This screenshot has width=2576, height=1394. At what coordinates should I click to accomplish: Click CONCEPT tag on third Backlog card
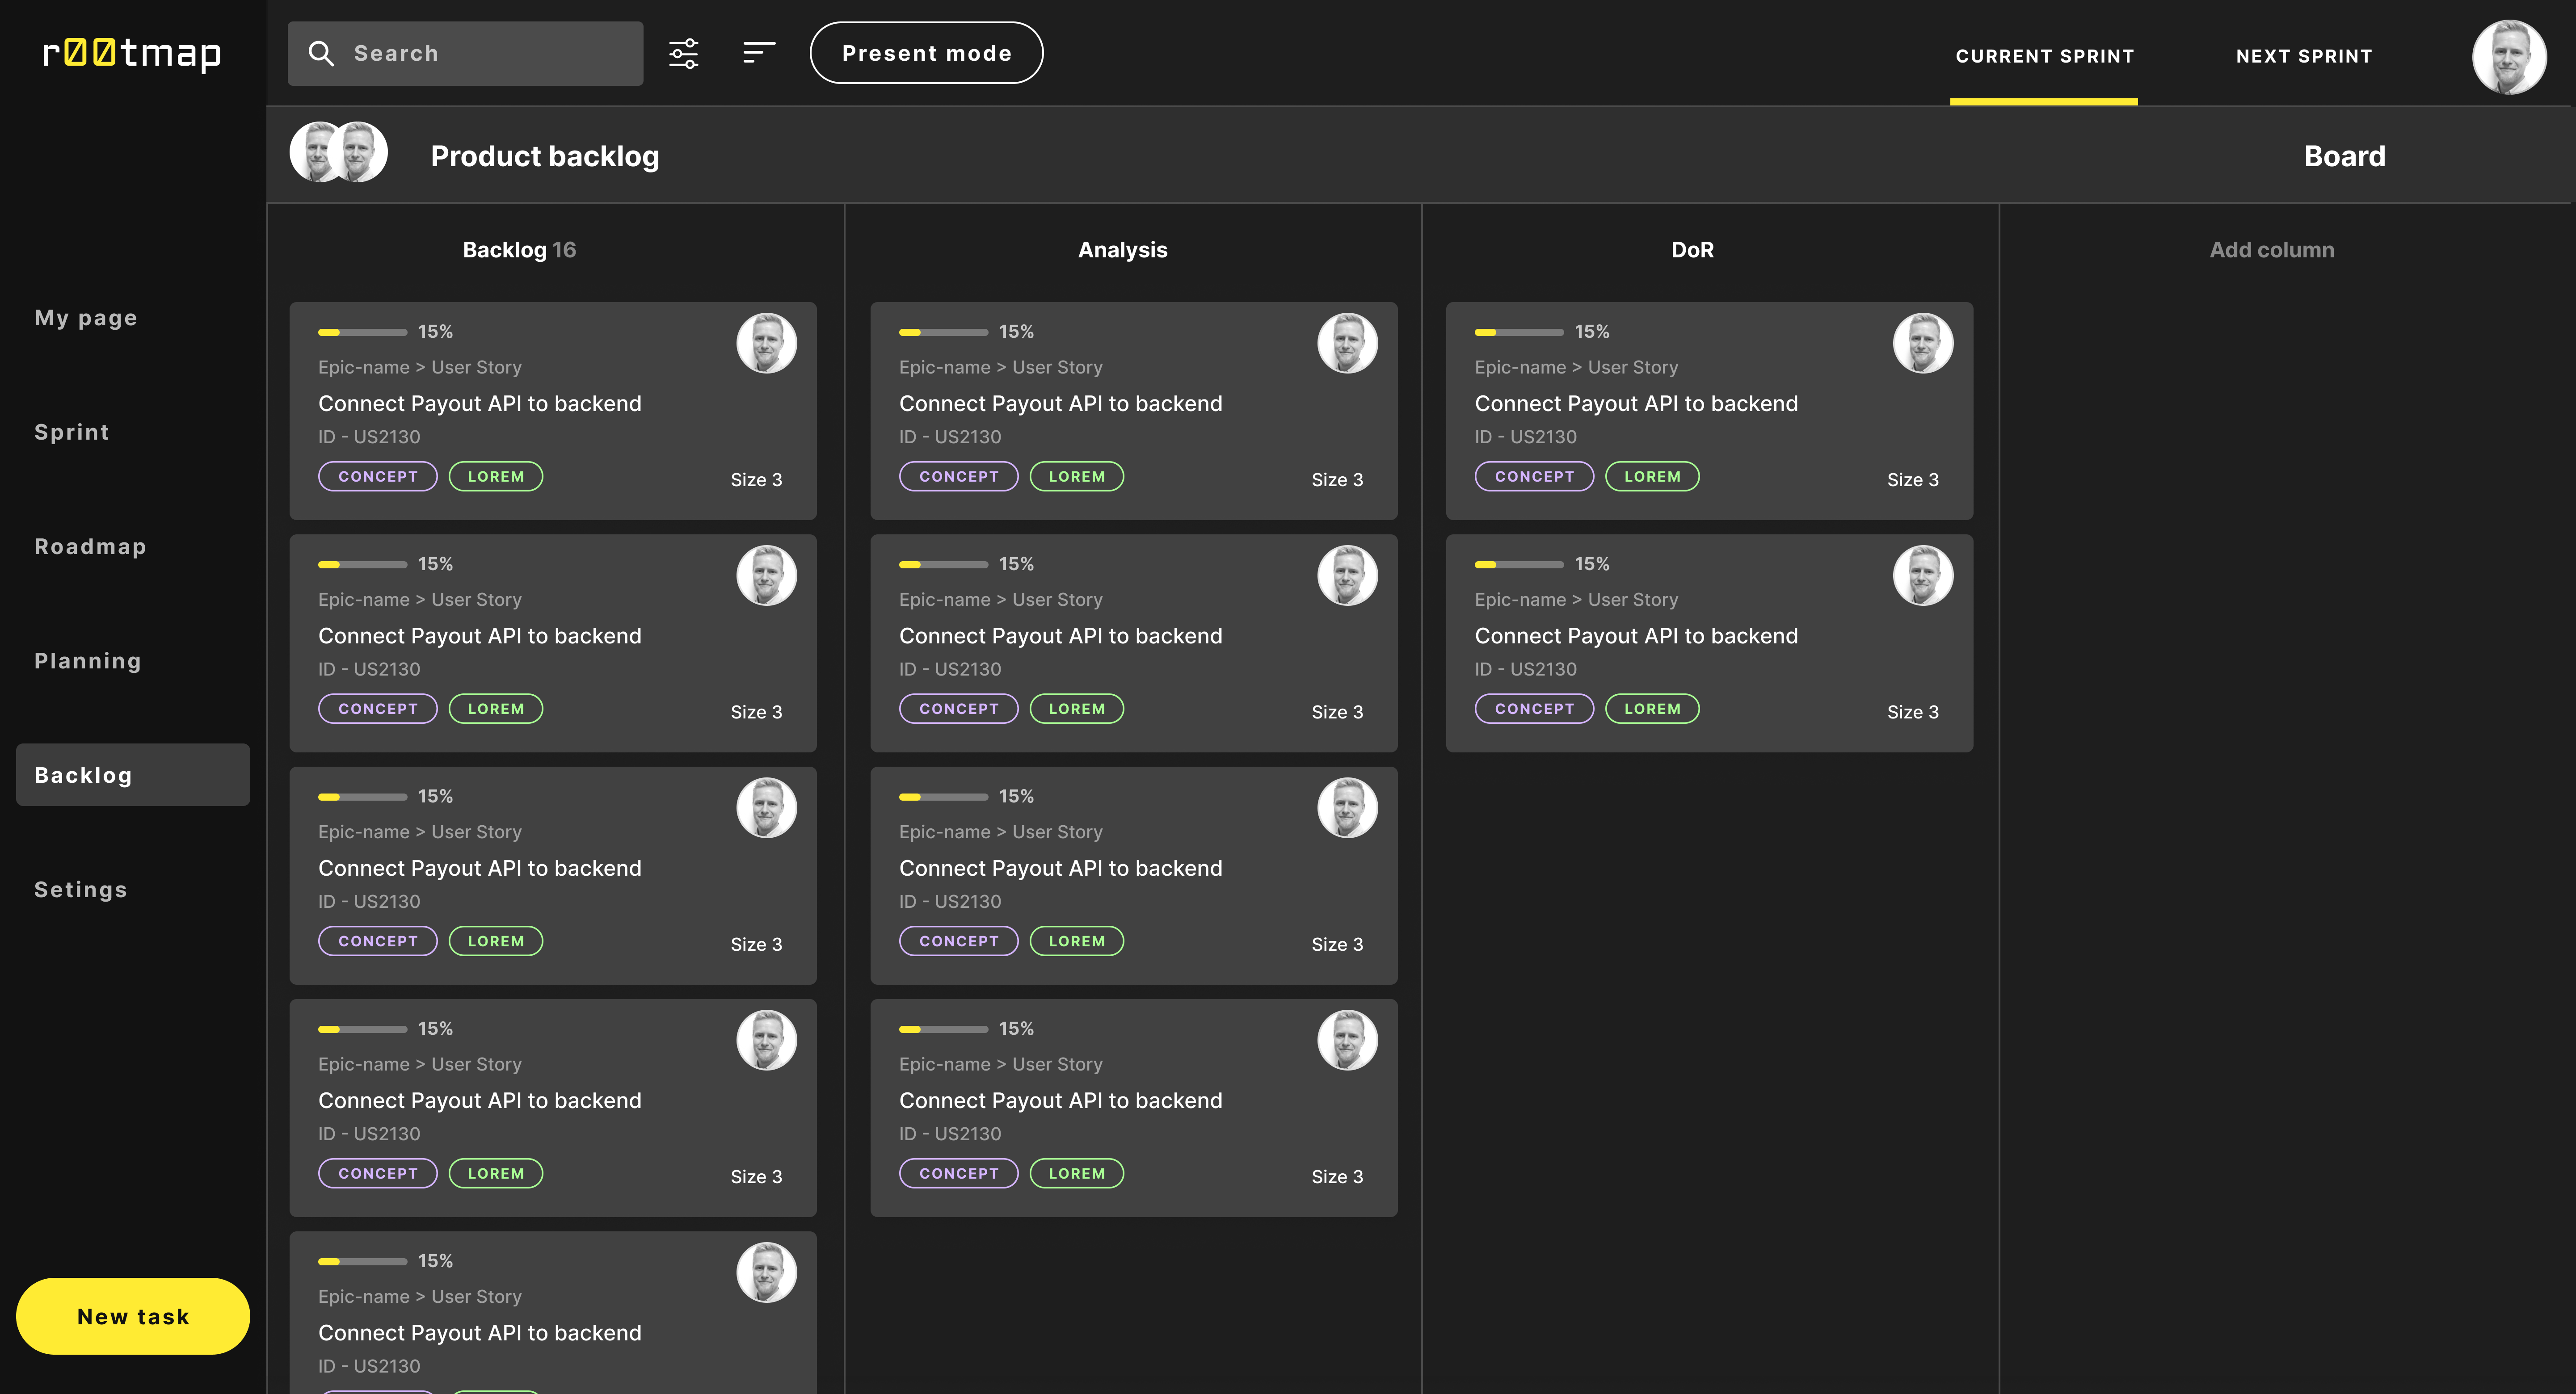click(378, 941)
